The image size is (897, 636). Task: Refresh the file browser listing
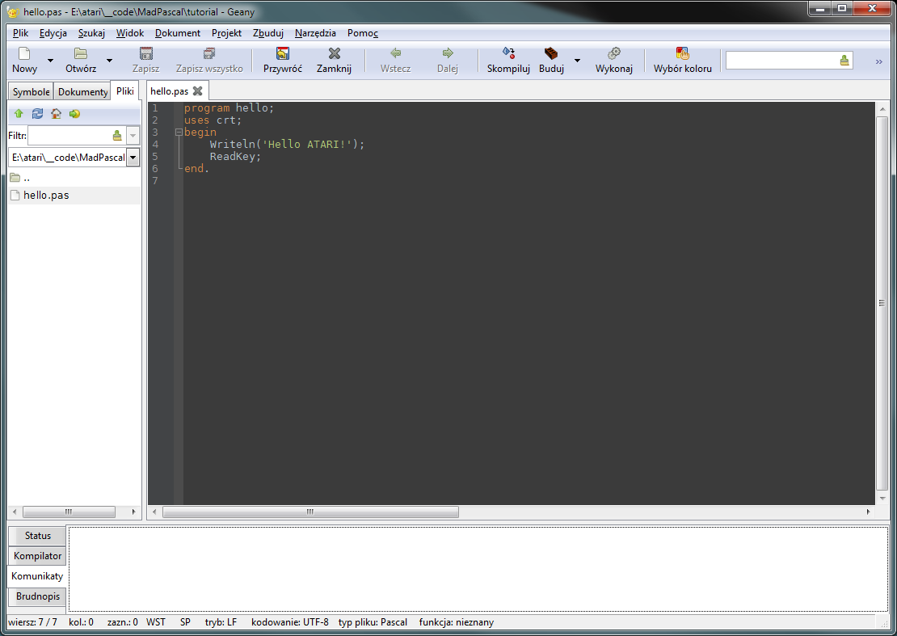37,114
